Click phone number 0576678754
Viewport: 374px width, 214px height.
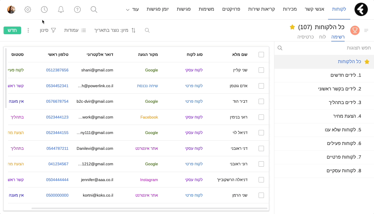[57, 101]
